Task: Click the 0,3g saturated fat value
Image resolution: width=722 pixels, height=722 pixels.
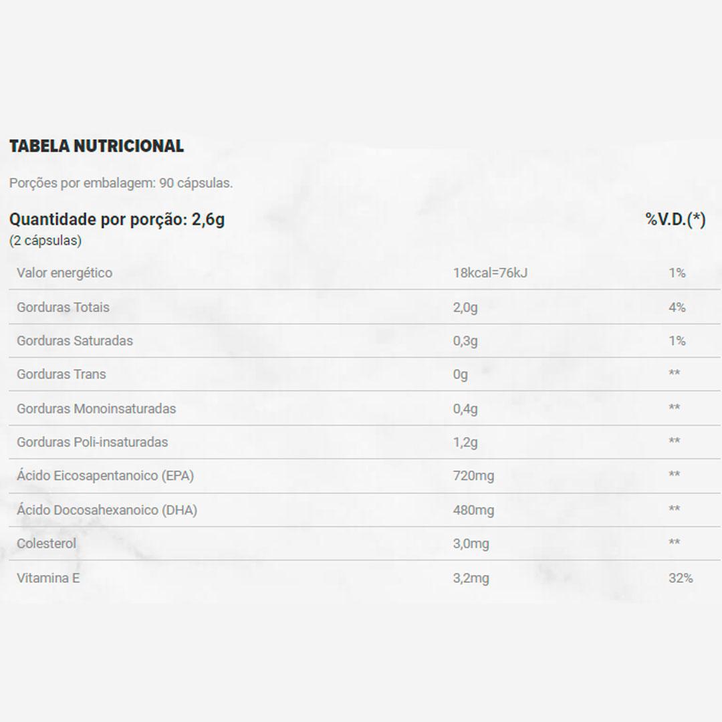Action: click(465, 341)
